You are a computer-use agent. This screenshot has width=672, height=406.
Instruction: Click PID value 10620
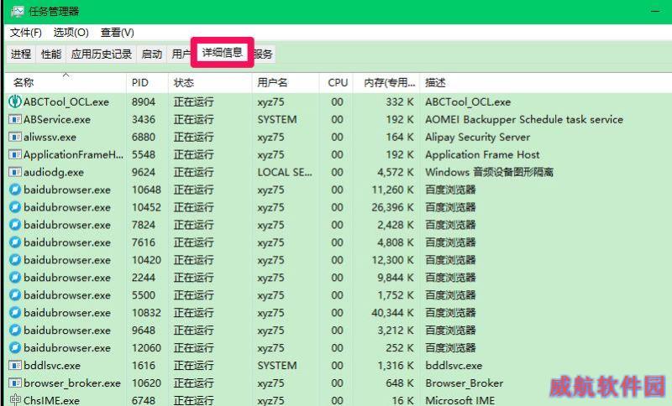point(146,383)
